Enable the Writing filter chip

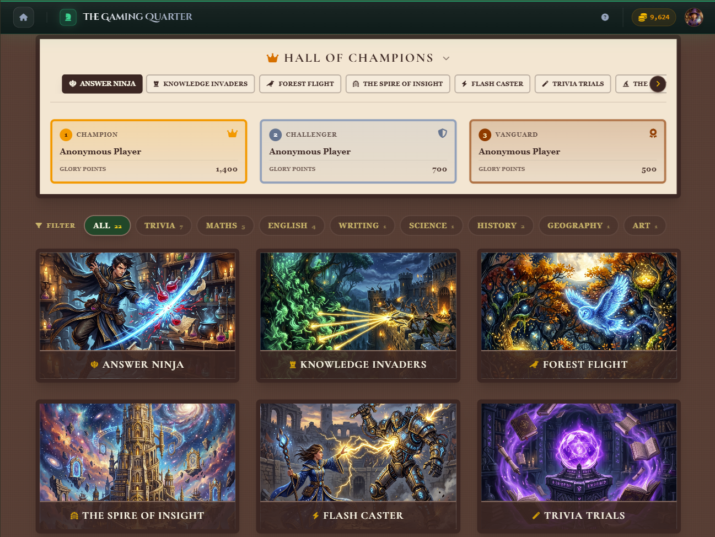click(362, 225)
